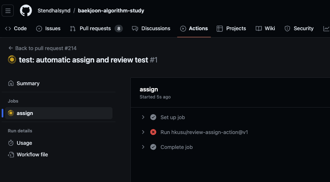
Task: Click the Code tab angle-brackets icon
Action: pyautogui.click(x=8, y=29)
